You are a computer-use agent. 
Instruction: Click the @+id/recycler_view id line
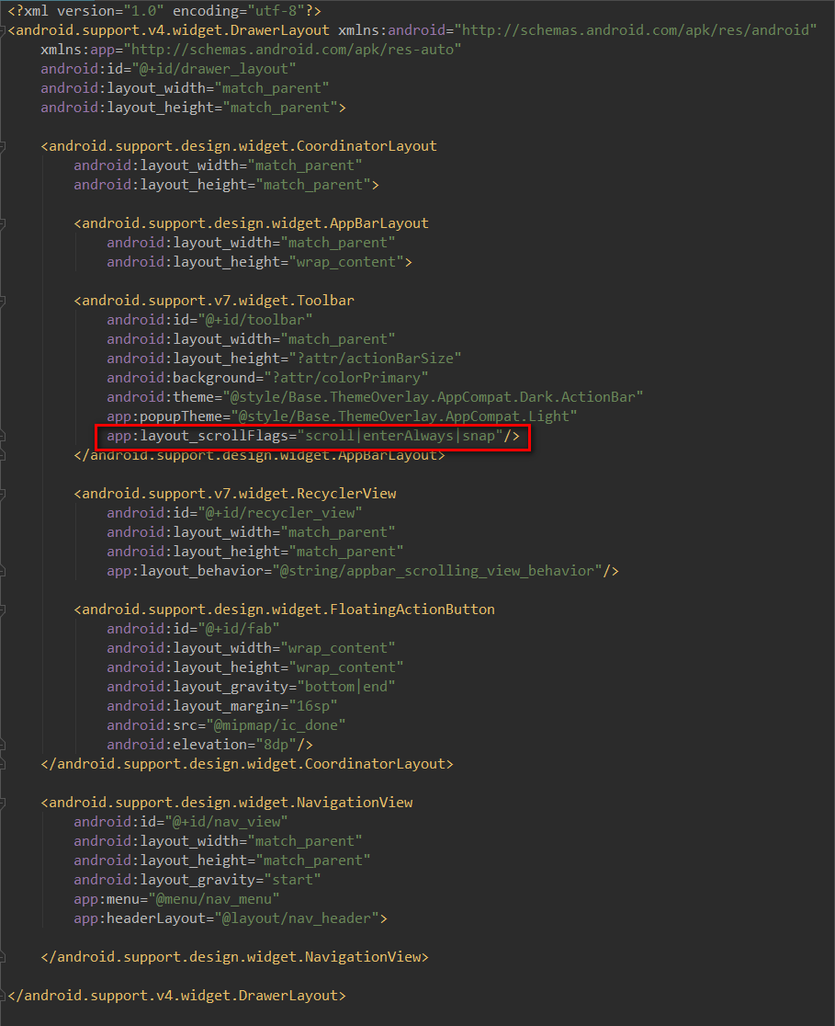(235, 512)
